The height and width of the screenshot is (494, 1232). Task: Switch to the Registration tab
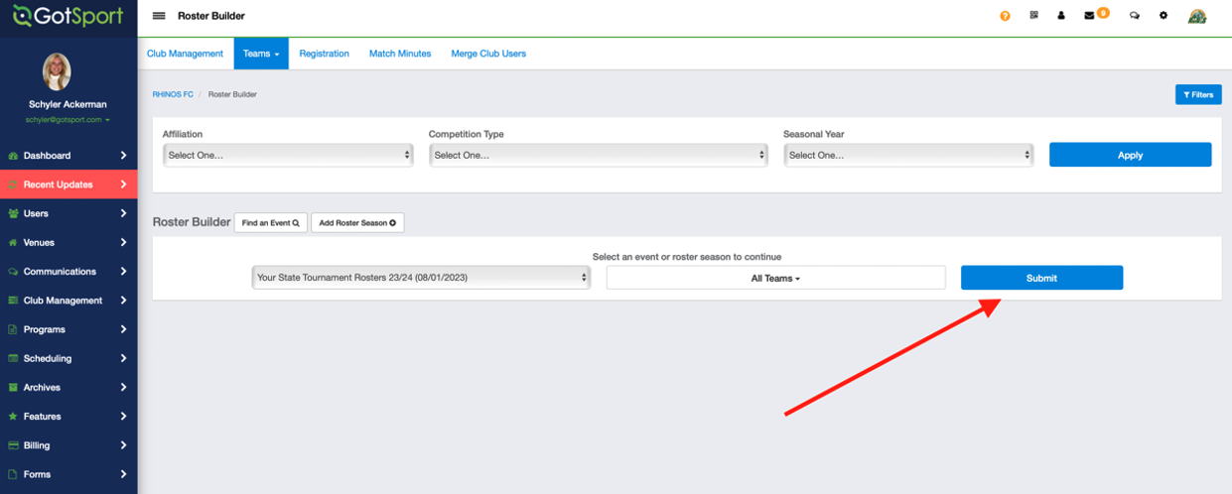[x=324, y=54]
